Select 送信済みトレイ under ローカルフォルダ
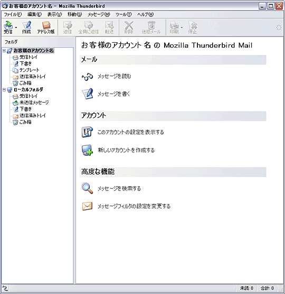Screen dimensions: 285x294 (x=33, y=115)
